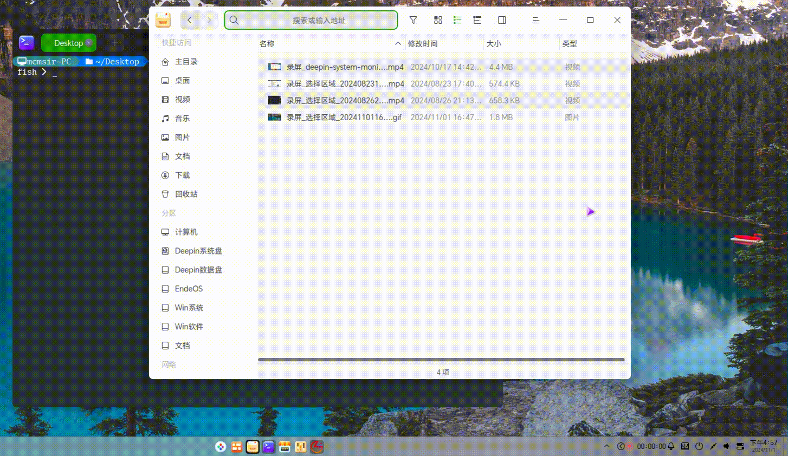Viewport: 788px width, 456px height.
Task: Toggle the detail side panel
Action: [502, 20]
